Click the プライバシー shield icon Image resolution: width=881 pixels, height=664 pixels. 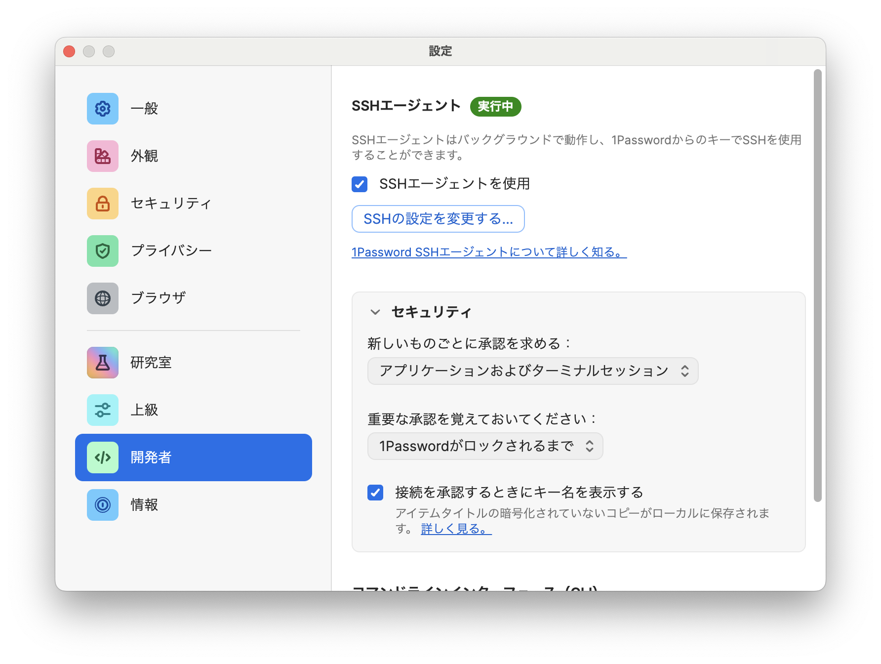[102, 251]
